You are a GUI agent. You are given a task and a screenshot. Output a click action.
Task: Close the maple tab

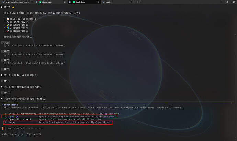coord(131,2)
